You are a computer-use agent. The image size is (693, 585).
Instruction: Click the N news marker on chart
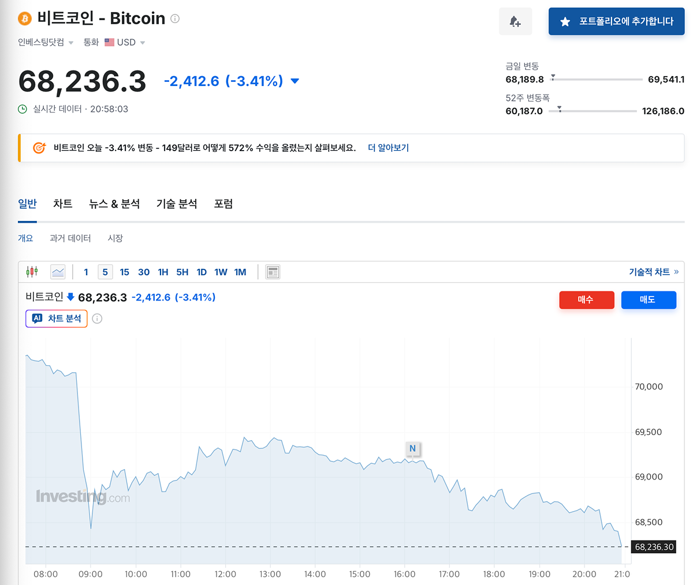click(412, 448)
